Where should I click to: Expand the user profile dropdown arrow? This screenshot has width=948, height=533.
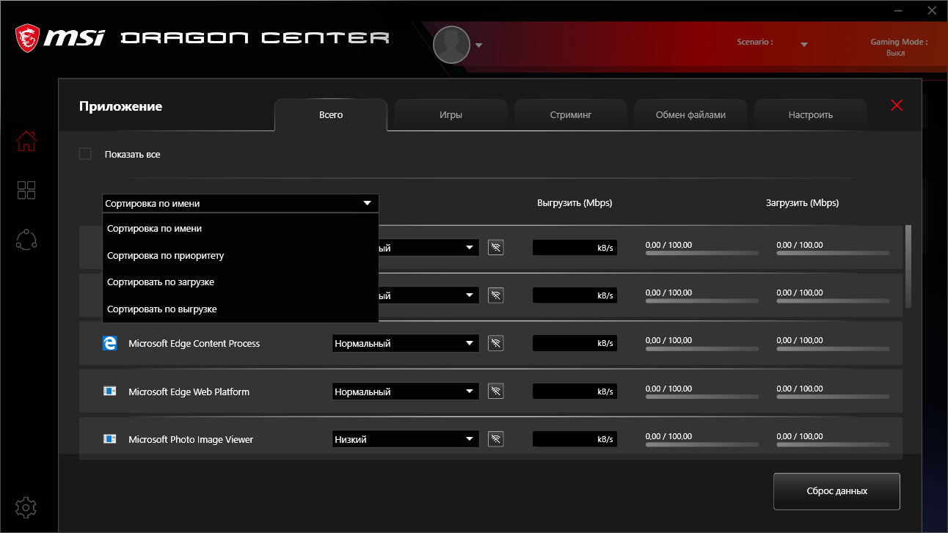[478, 45]
